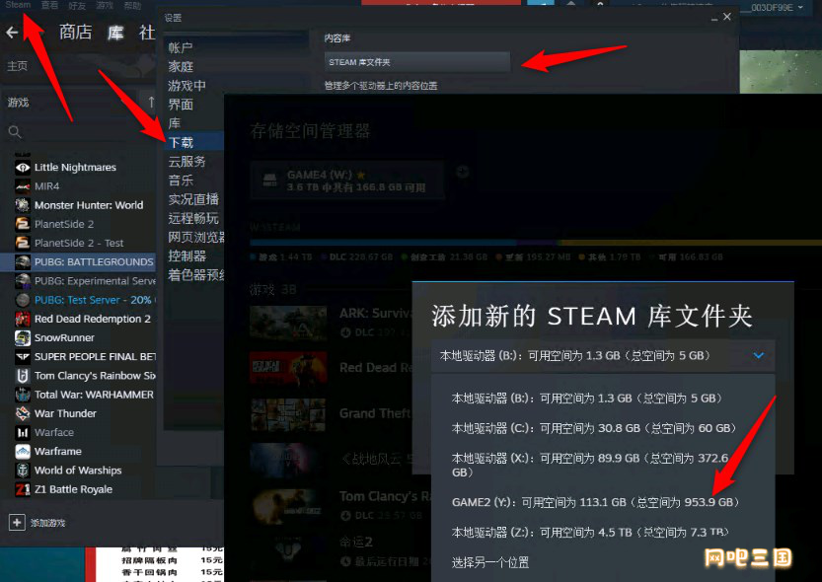Select 音乐 in settings sidebar
The height and width of the screenshot is (582, 822).
click(x=181, y=181)
